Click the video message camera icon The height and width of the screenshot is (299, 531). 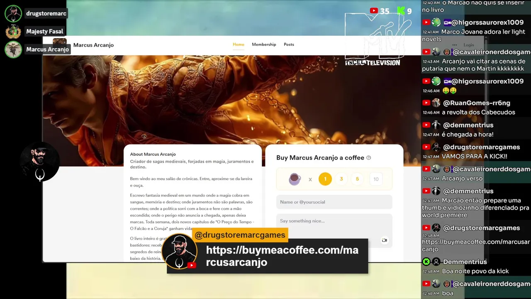pos(385,240)
